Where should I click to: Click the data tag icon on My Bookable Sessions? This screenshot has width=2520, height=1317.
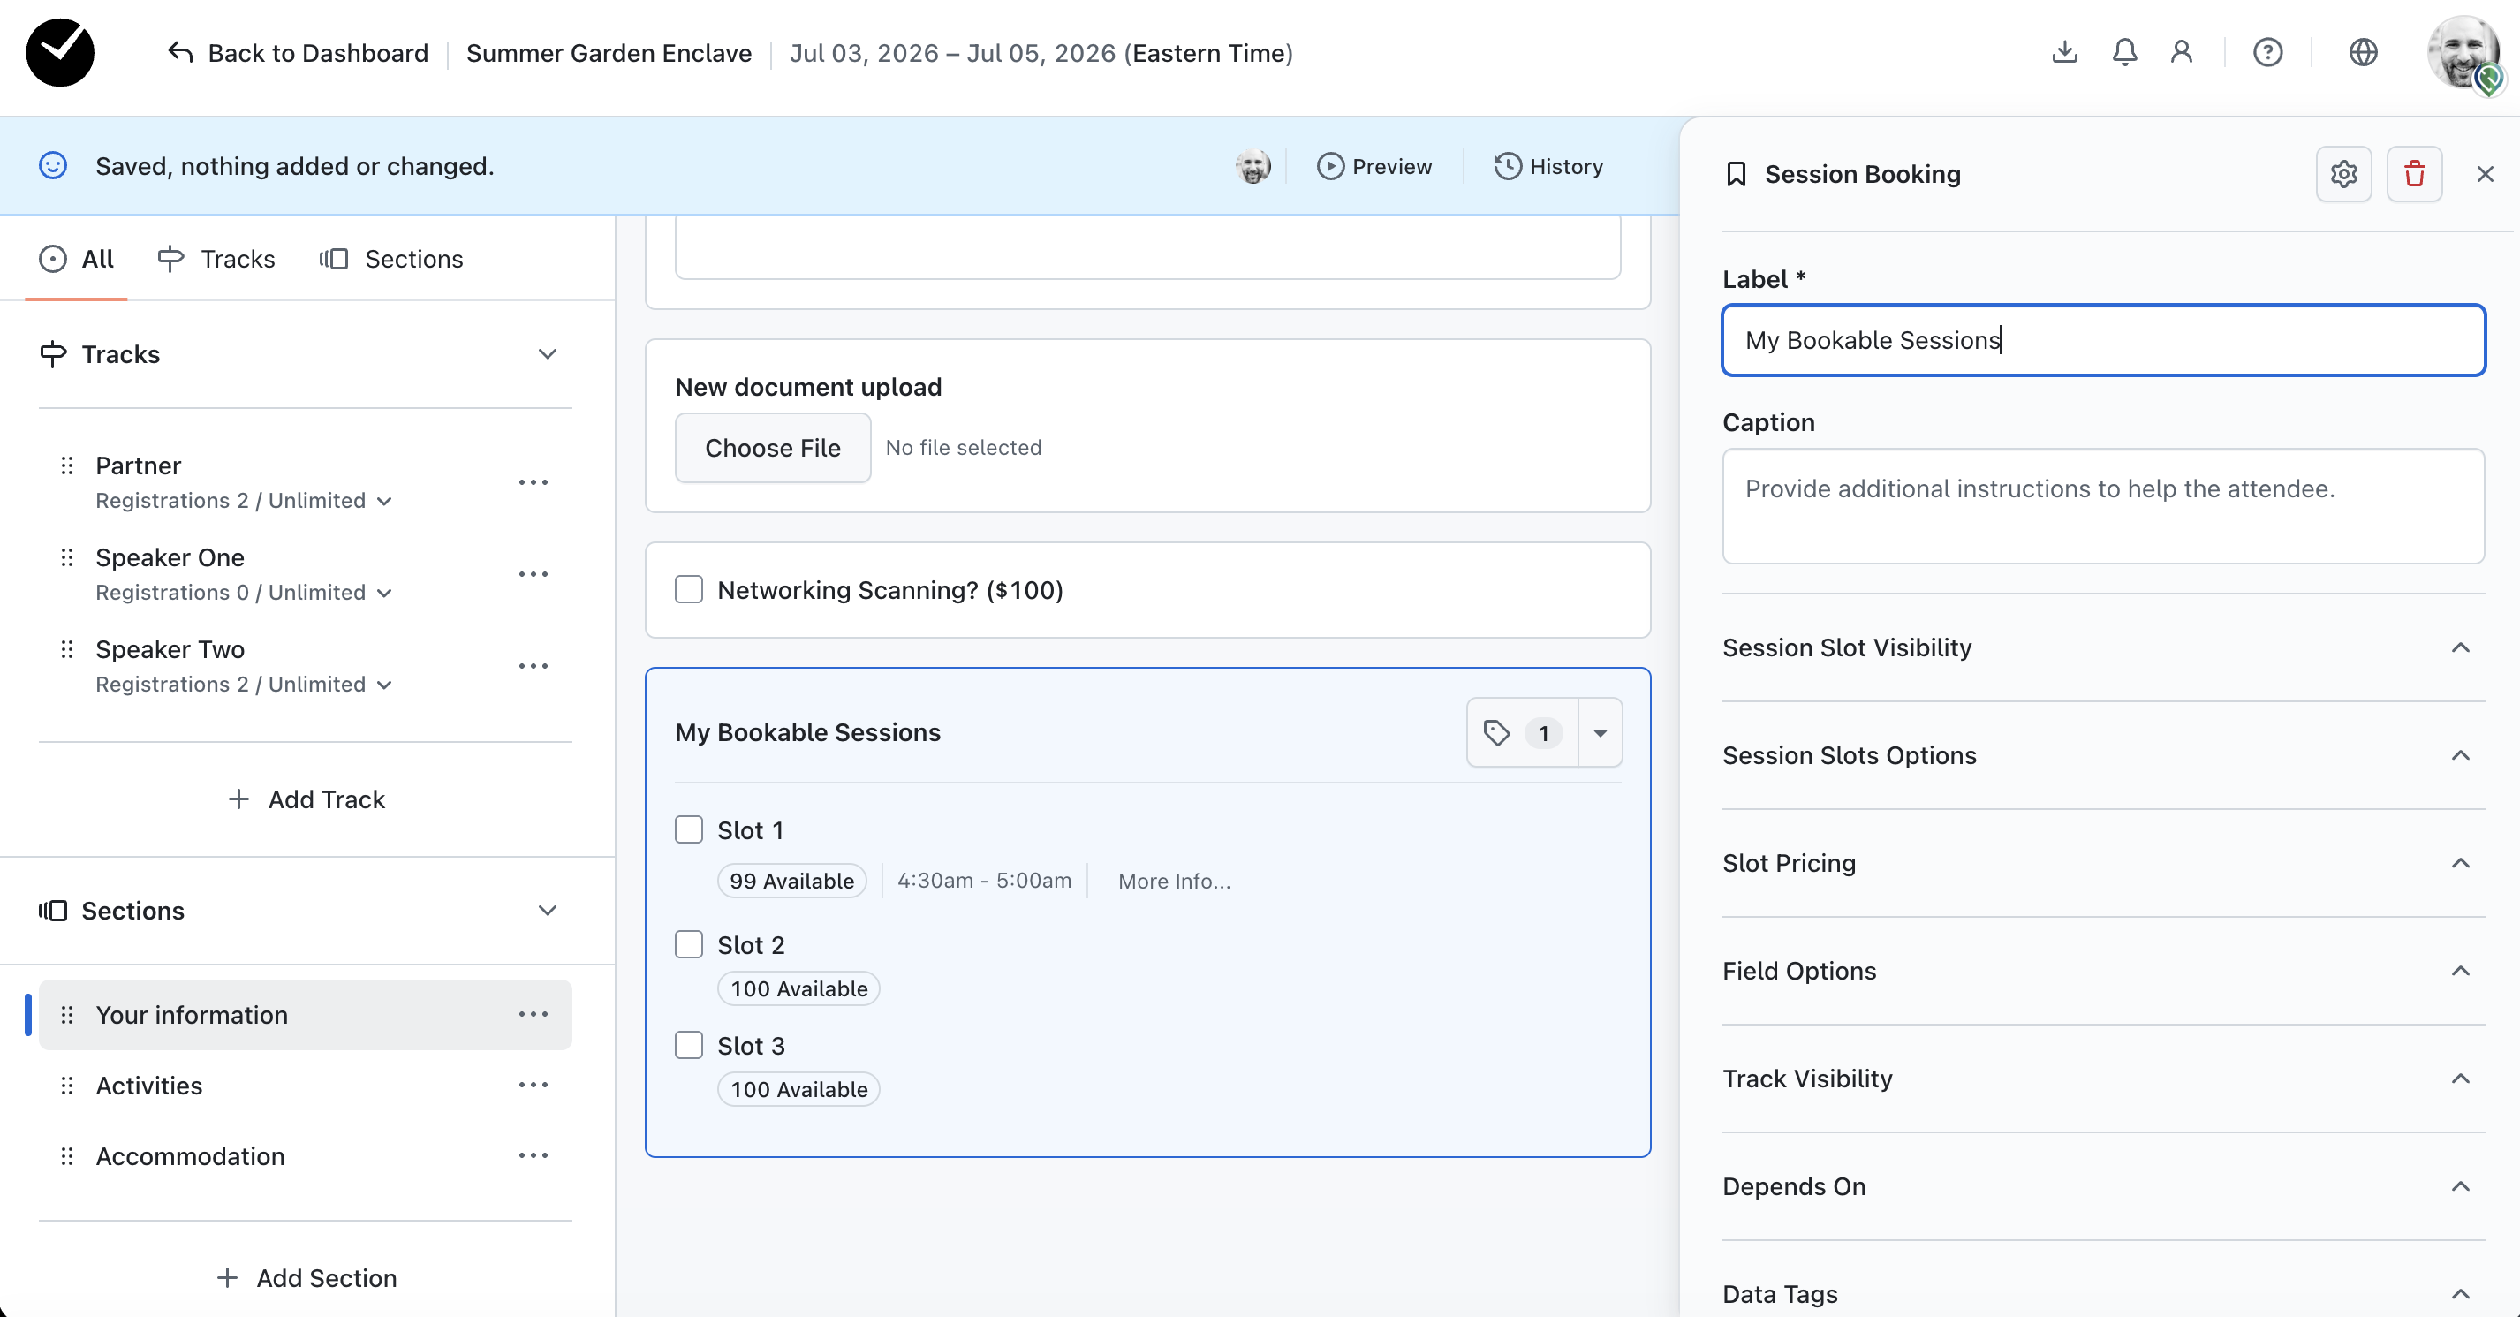tap(1497, 733)
